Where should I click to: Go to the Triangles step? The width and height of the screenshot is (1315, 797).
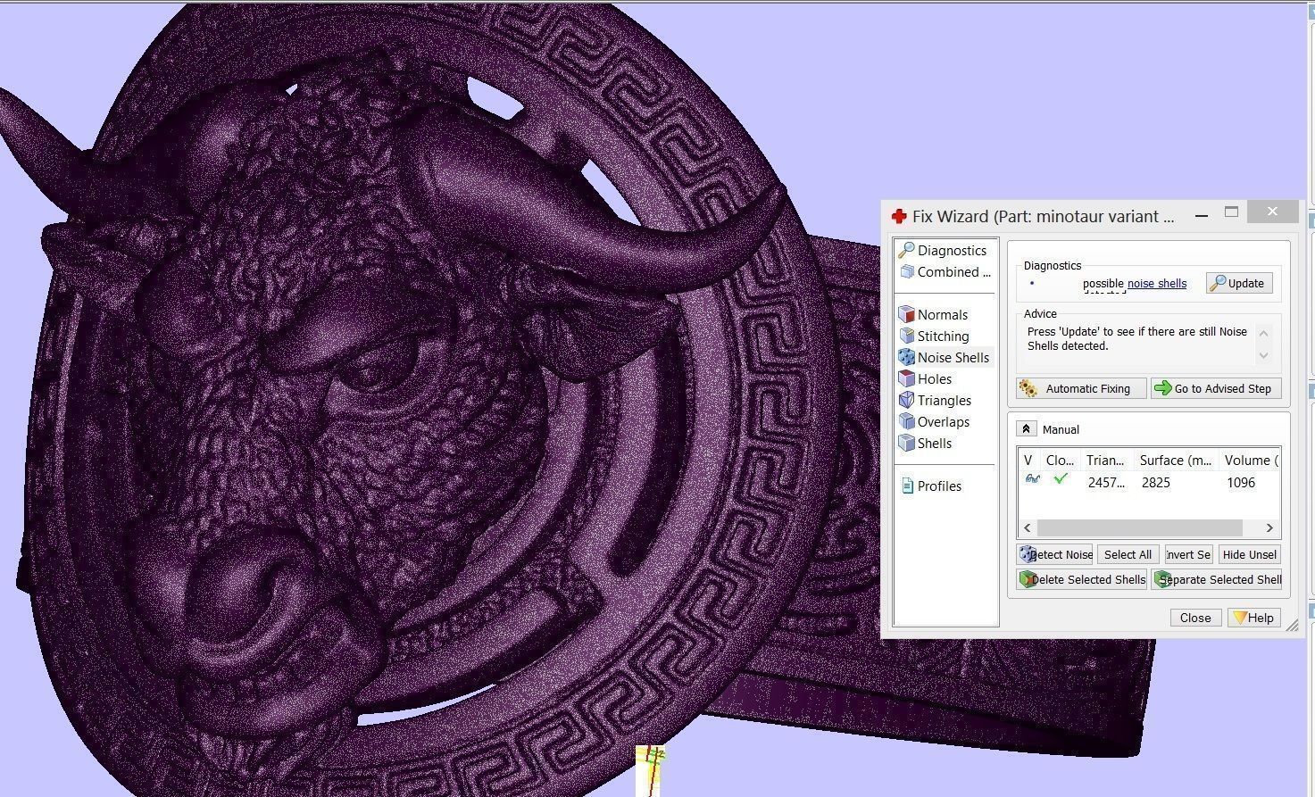click(x=935, y=401)
